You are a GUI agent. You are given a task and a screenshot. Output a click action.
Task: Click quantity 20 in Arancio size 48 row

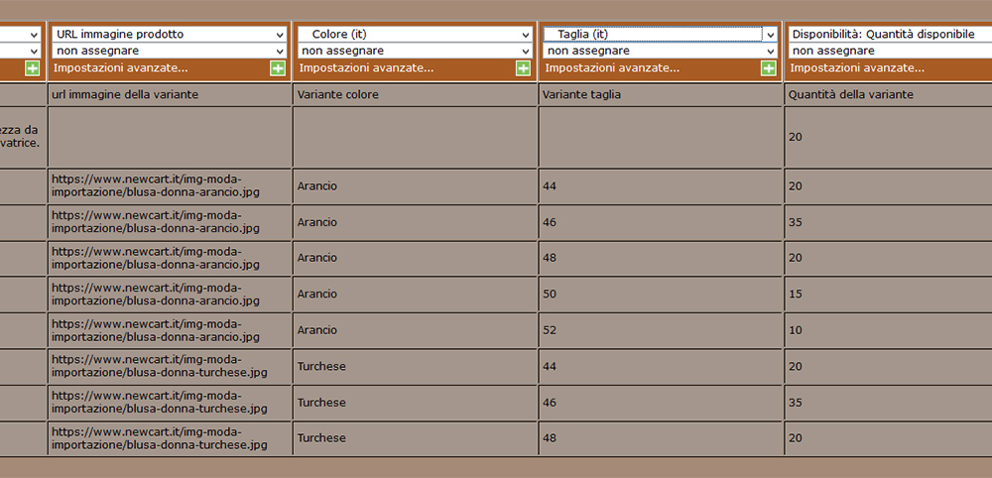click(x=796, y=258)
